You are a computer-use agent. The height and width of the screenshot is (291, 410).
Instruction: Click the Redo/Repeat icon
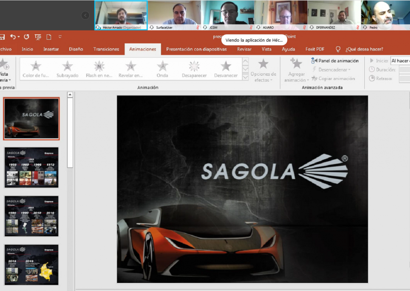[26, 36]
